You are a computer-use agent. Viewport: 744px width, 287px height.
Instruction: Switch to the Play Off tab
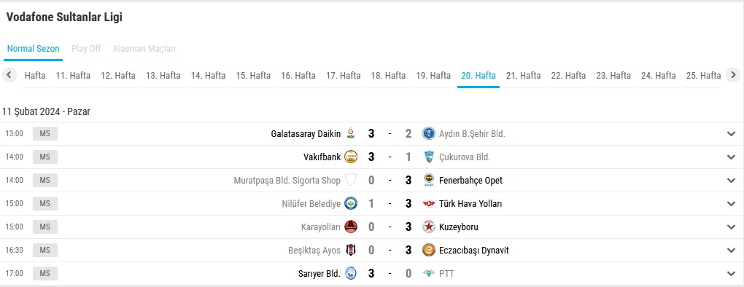point(86,49)
